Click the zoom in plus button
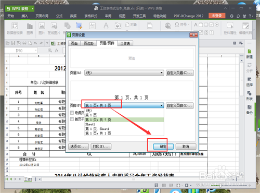Screen dimensions: 260x193 (x=250, y=185)
